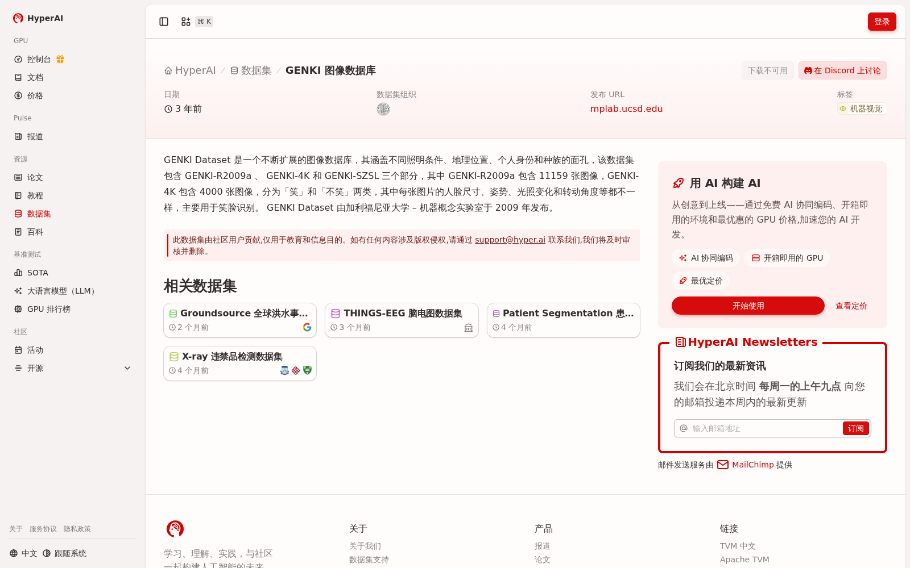910x568 pixels.
Task: Click 在 Discord 上讨论 button
Action: 842,70
